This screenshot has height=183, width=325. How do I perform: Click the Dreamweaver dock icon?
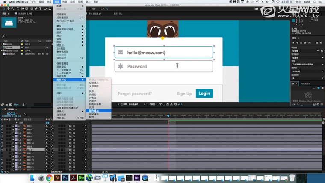(82, 178)
